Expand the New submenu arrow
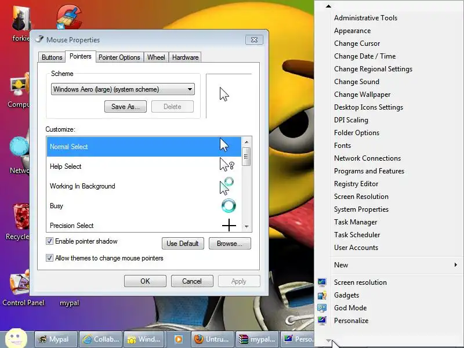Image resolution: width=464 pixels, height=348 pixels. pos(456,265)
